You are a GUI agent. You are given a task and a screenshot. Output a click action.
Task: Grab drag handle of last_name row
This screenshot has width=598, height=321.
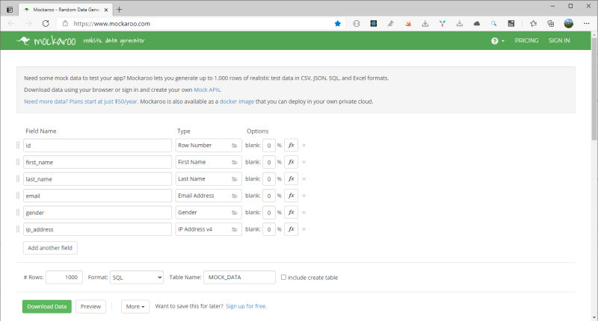tap(18, 178)
